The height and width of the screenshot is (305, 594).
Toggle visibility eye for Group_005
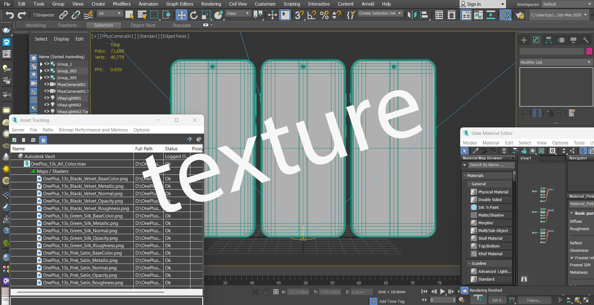[x=47, y=77]
